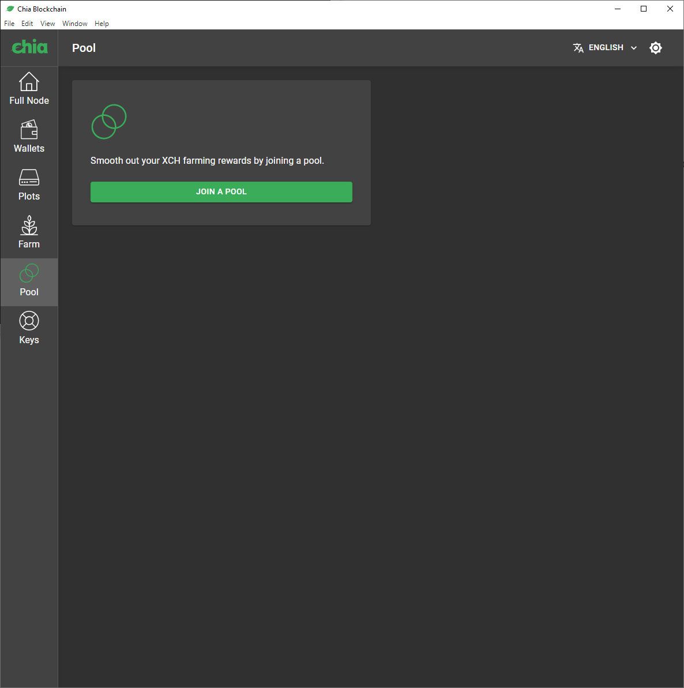684x688 pixels.
Task: Click the Chia leaf title bar icon
Action: (10, 9)
